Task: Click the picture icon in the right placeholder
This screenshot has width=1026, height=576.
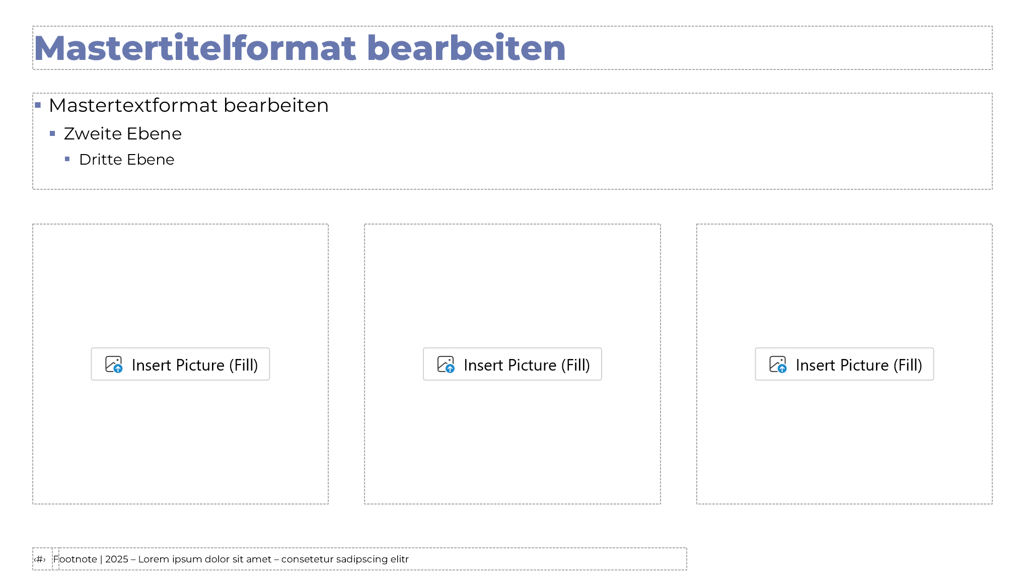Action: 778,364
